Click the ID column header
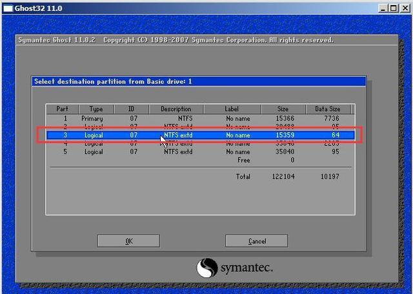The width and height of the screenshot is (413, 294). click(x=132, y=109)
